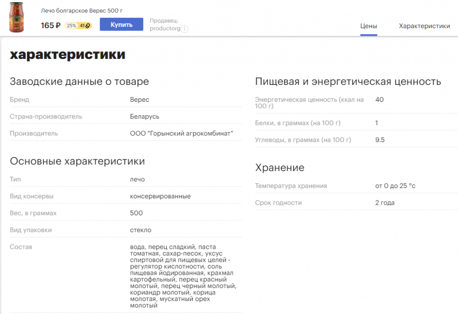Switch to the Цены tab
This screenshot has width=458, height=314.
click(x=369, y=26)
